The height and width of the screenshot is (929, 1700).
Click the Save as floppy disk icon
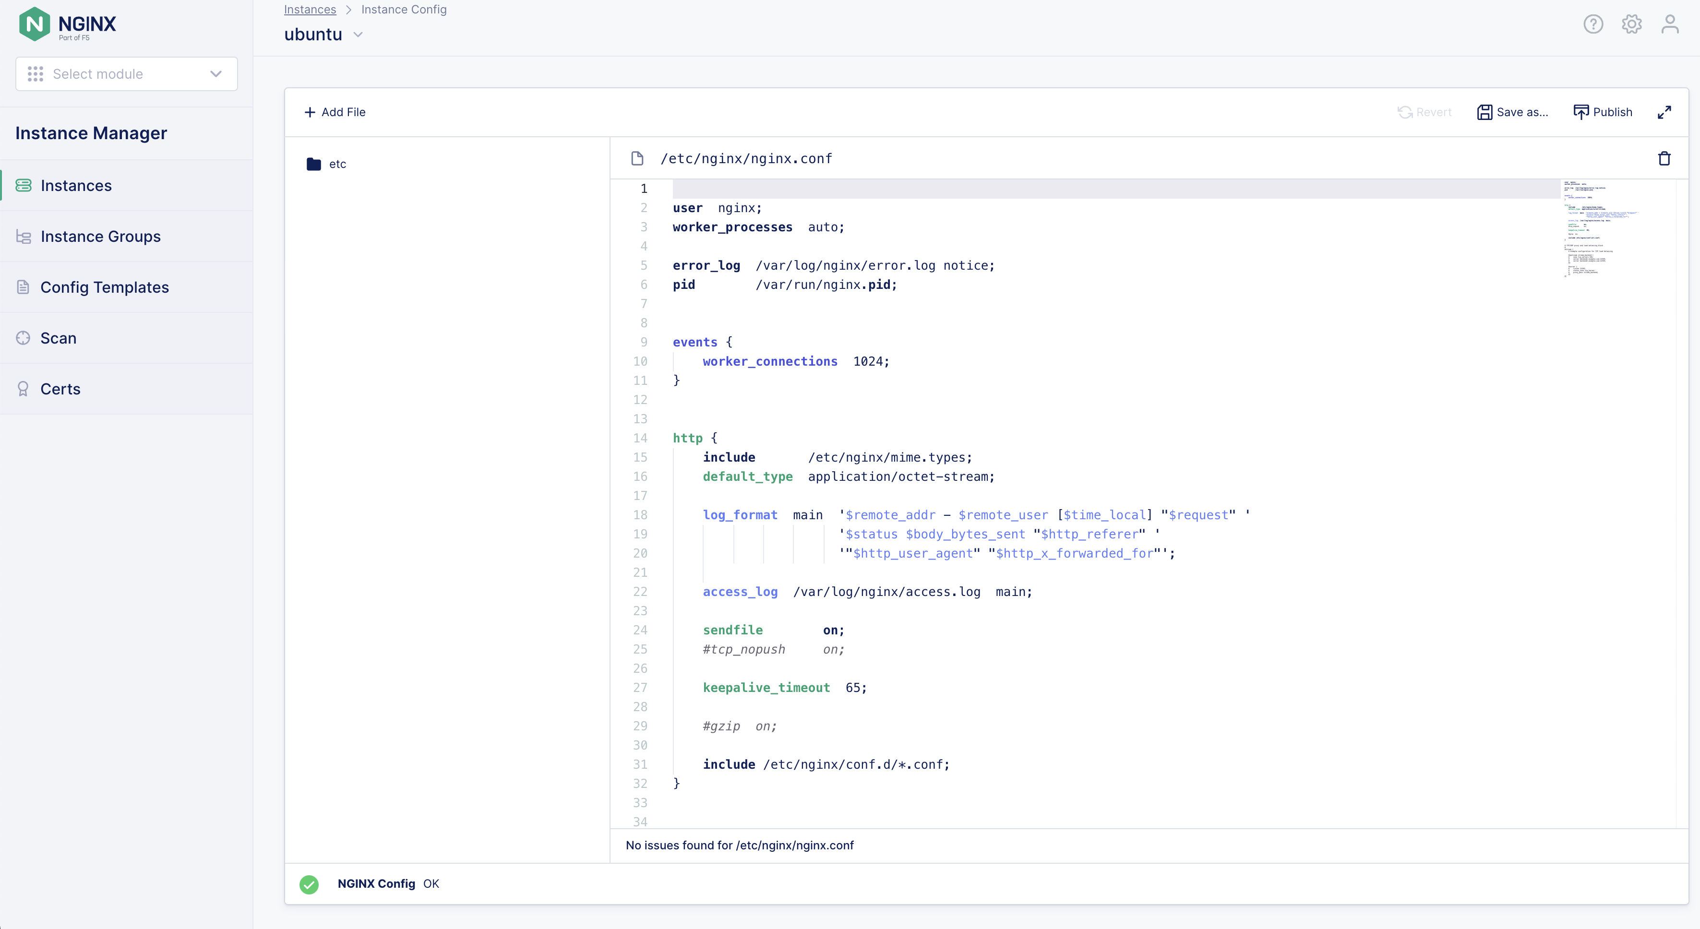[1484, 112]
